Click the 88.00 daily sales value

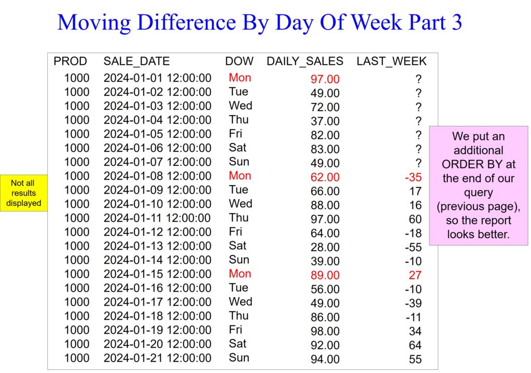(325, 205)
